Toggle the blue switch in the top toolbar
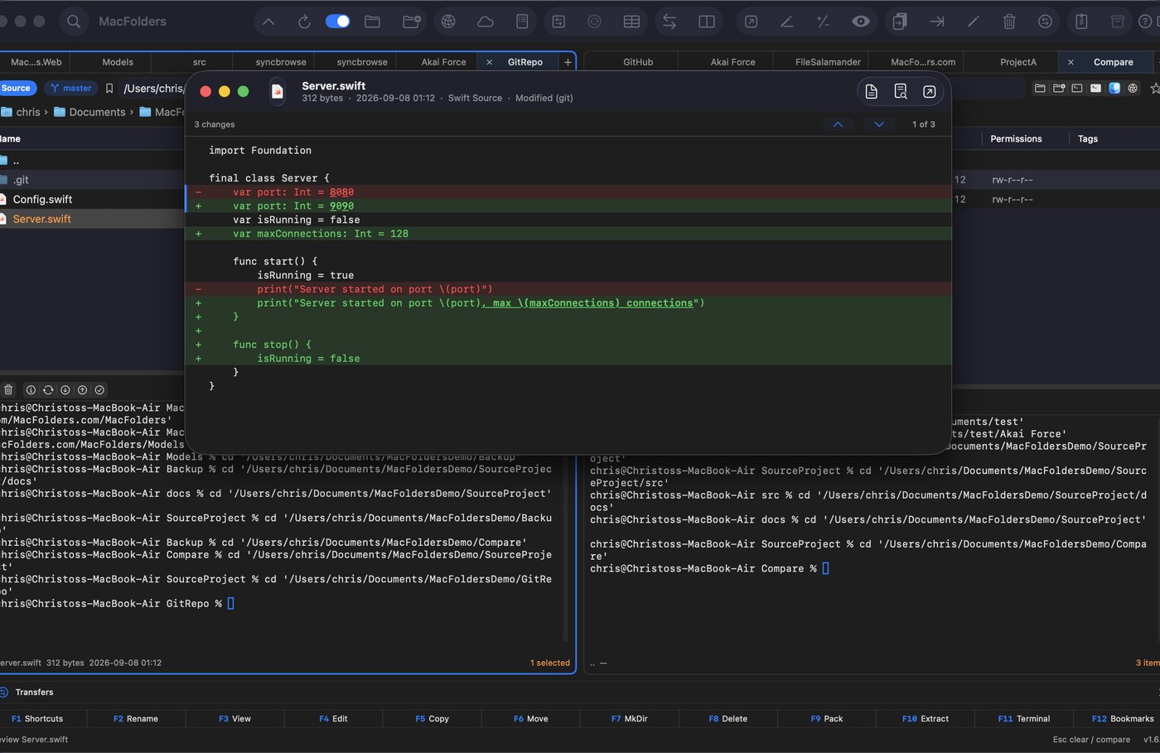This screenshot has height=753, width=1160. pyautogui.click(x=338, y=22)
